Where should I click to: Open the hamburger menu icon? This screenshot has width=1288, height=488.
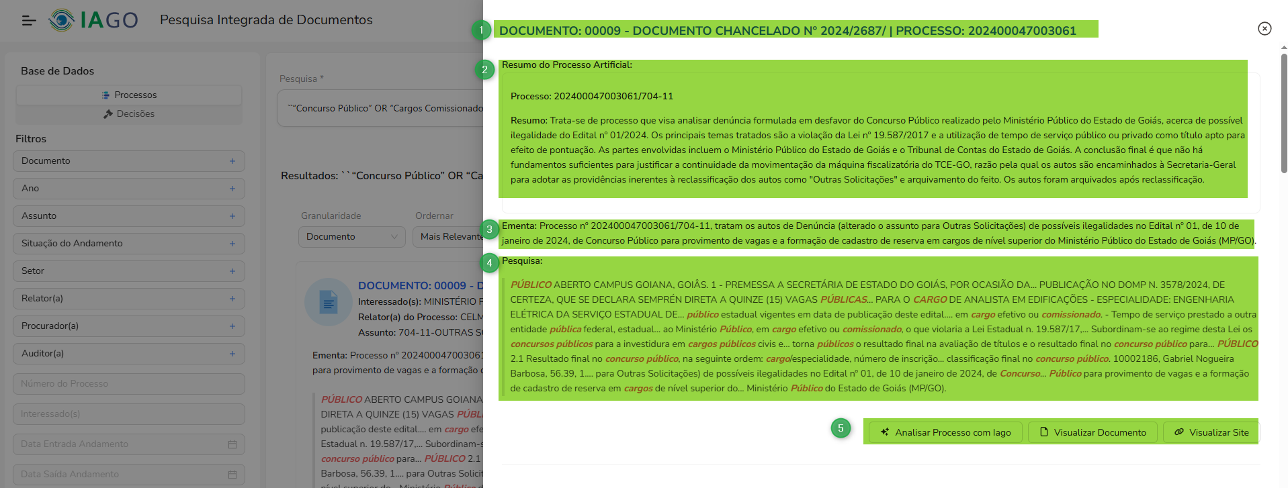[29, 21]
